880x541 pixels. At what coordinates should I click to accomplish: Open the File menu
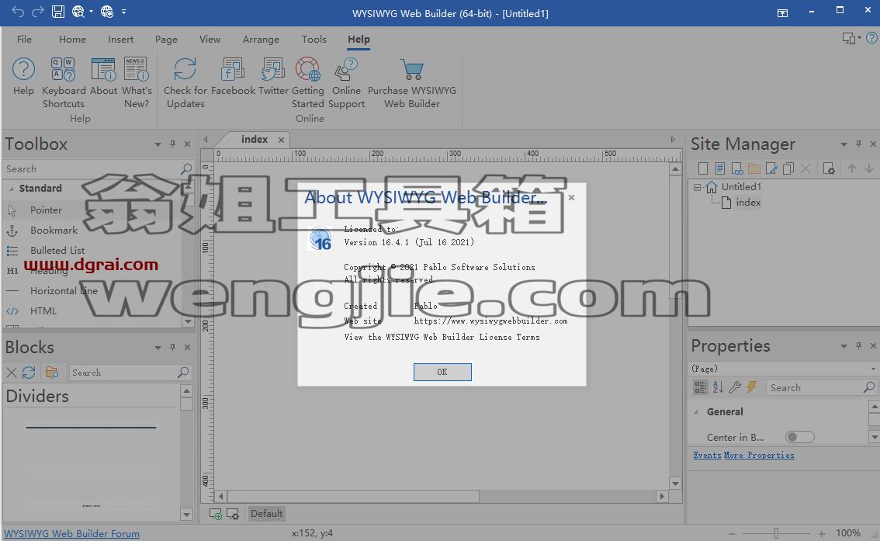pos(24,40)
